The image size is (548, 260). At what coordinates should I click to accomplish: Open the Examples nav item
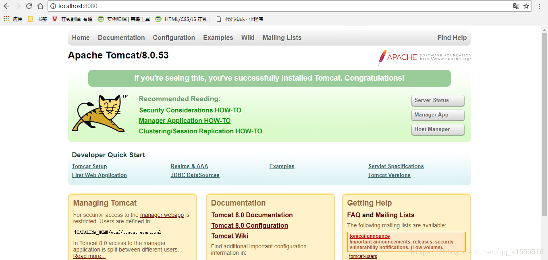tap(218, 38)
